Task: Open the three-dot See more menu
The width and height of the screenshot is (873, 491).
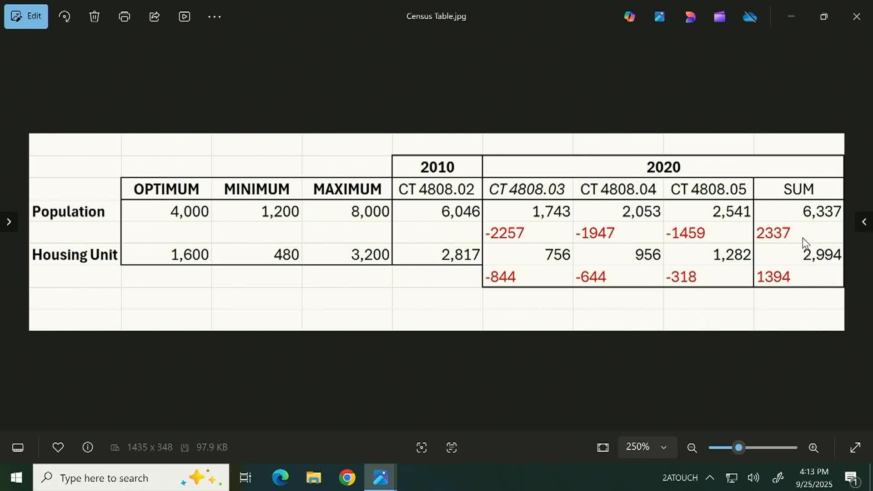Action: [x=214, y=17]
